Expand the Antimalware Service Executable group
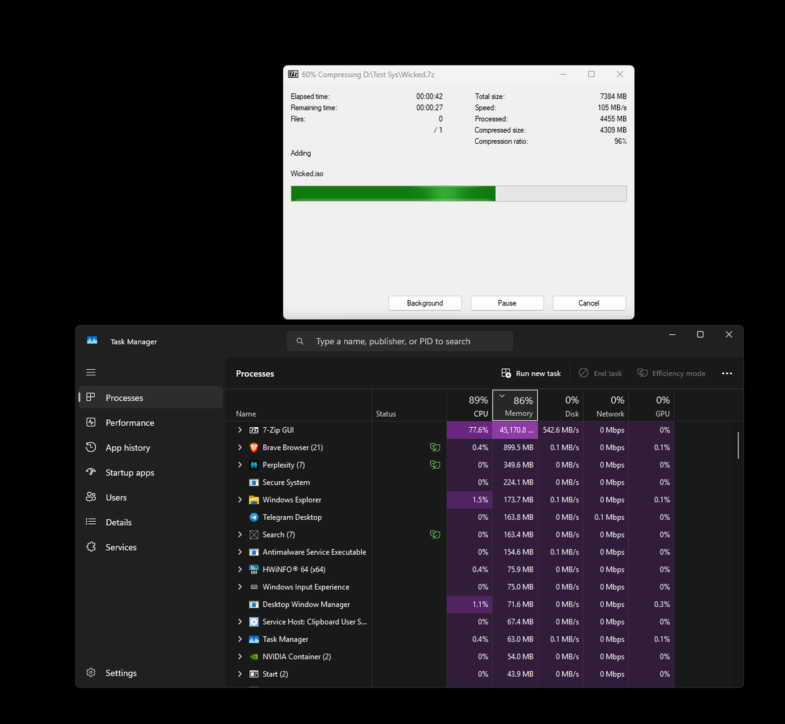785x724 pixels. (240, 552)
